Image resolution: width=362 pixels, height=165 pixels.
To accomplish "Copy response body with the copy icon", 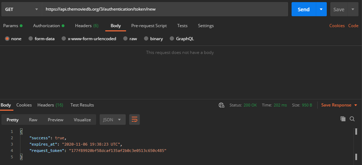I will 343,119.
